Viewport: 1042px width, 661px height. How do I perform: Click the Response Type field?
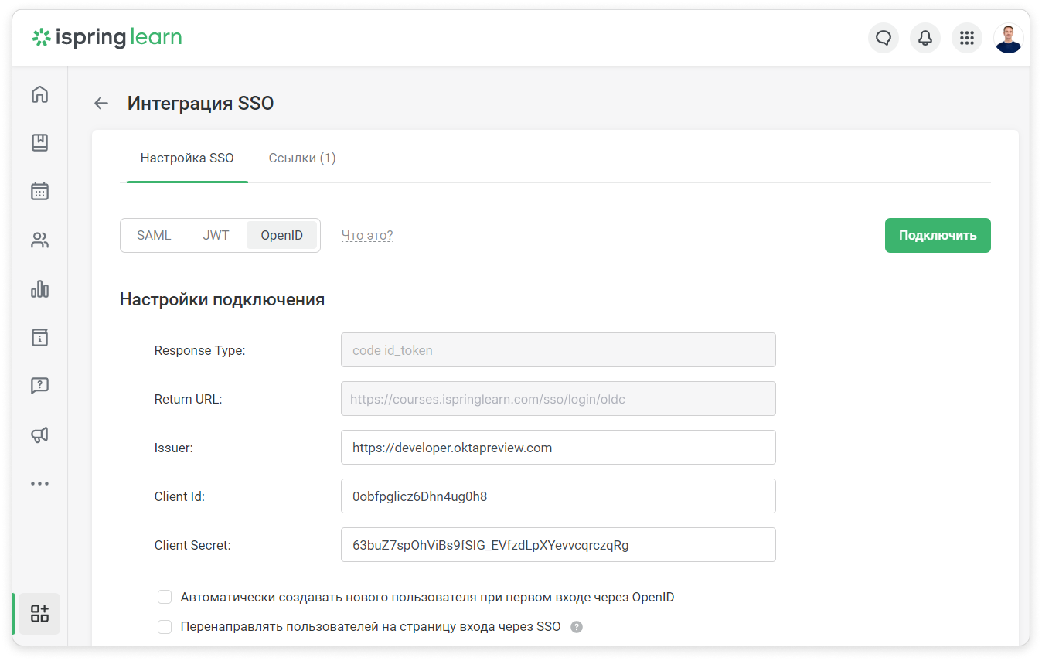tap(558, 350)
